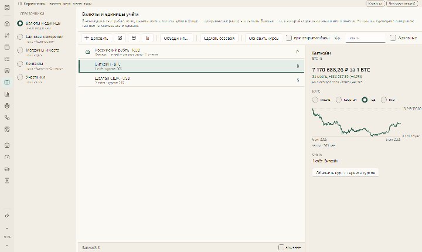The height and width of the screenshot is (252, 422).
Task: Select Валюты и единицы in Справочники list
Action: click(x=39, y=25)
